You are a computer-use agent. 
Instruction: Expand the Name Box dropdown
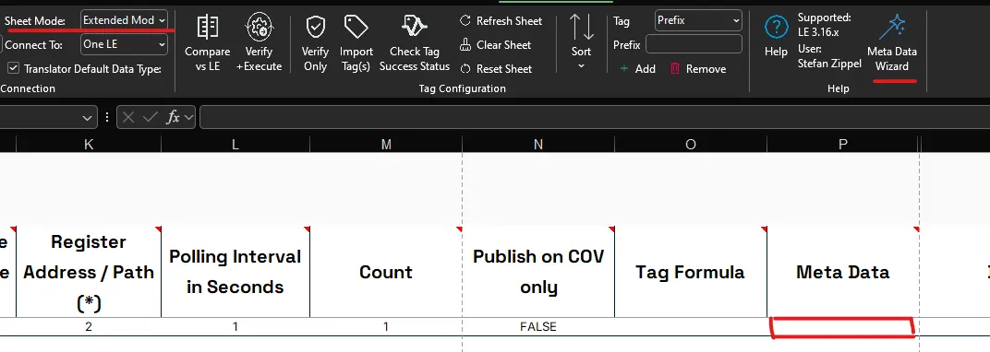click(x=87, y=118)
